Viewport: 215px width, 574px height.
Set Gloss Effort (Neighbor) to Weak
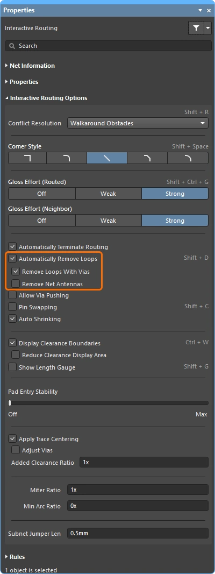click(x=108, y=221)
